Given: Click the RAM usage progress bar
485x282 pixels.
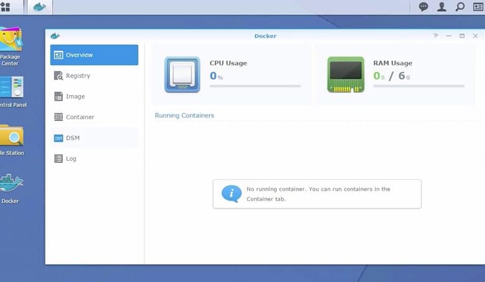Looking at the screenshot, I should pyautogui.click(x=419, y=86).
